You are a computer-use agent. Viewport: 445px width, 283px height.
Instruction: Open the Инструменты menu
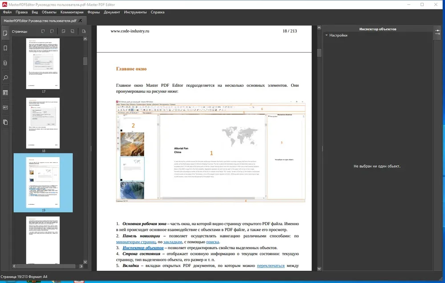tap(135, 12)
